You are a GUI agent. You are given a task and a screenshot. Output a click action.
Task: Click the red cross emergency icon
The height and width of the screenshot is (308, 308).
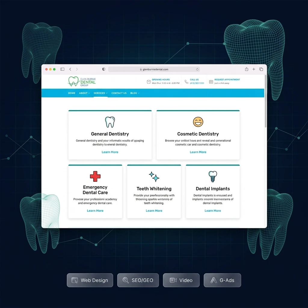95,176
